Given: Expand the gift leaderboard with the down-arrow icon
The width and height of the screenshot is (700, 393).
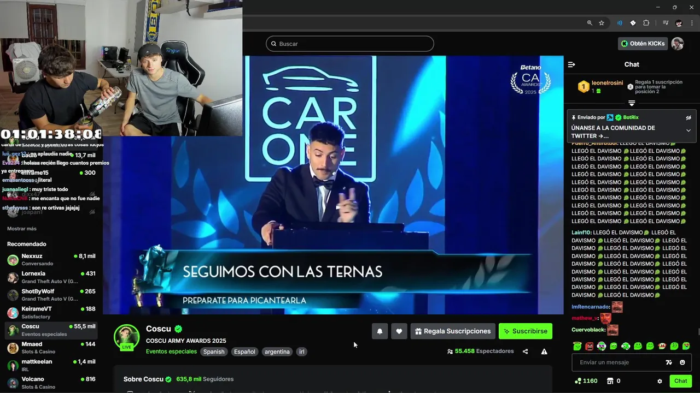Looking at the screenshot, I should 632,103.
